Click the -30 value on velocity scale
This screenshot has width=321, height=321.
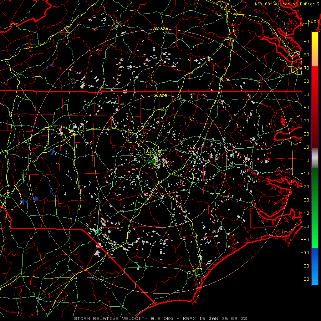click(305, 200)
